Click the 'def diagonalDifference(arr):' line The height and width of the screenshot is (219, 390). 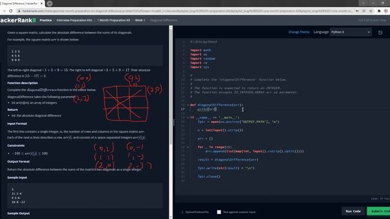click(x=217, y=105)
